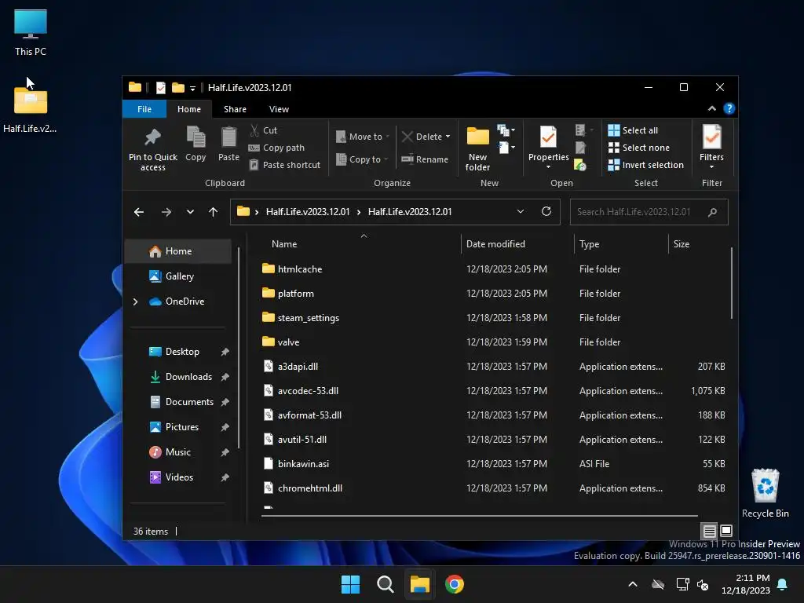Select Home in navigation pane
804x603 pixels.
pos(178,251)
